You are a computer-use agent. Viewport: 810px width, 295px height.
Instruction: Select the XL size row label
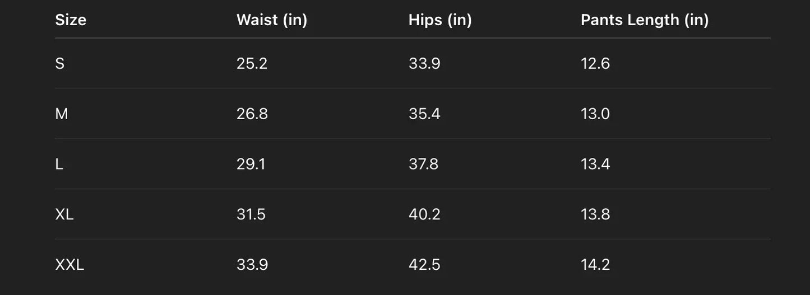click(x=64, y=214)
